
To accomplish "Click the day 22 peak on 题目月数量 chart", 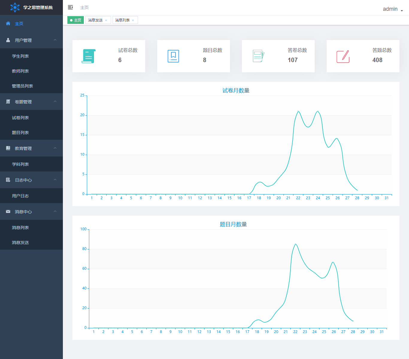I will (295, 244).
